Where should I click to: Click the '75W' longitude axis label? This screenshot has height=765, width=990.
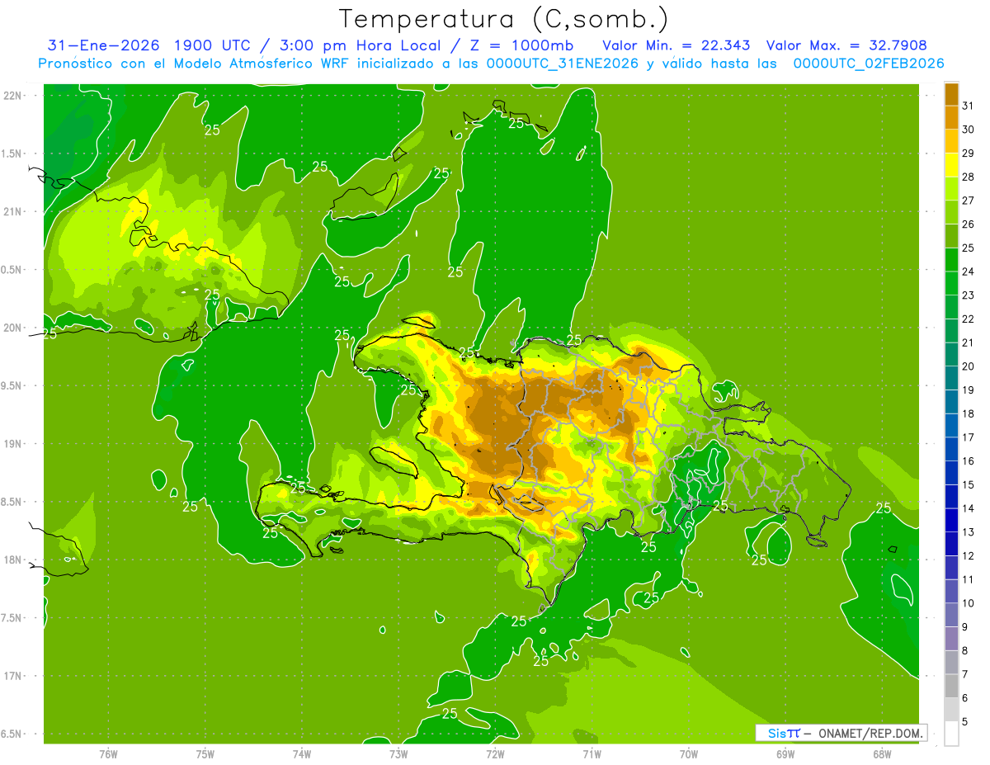coord(205,753)
